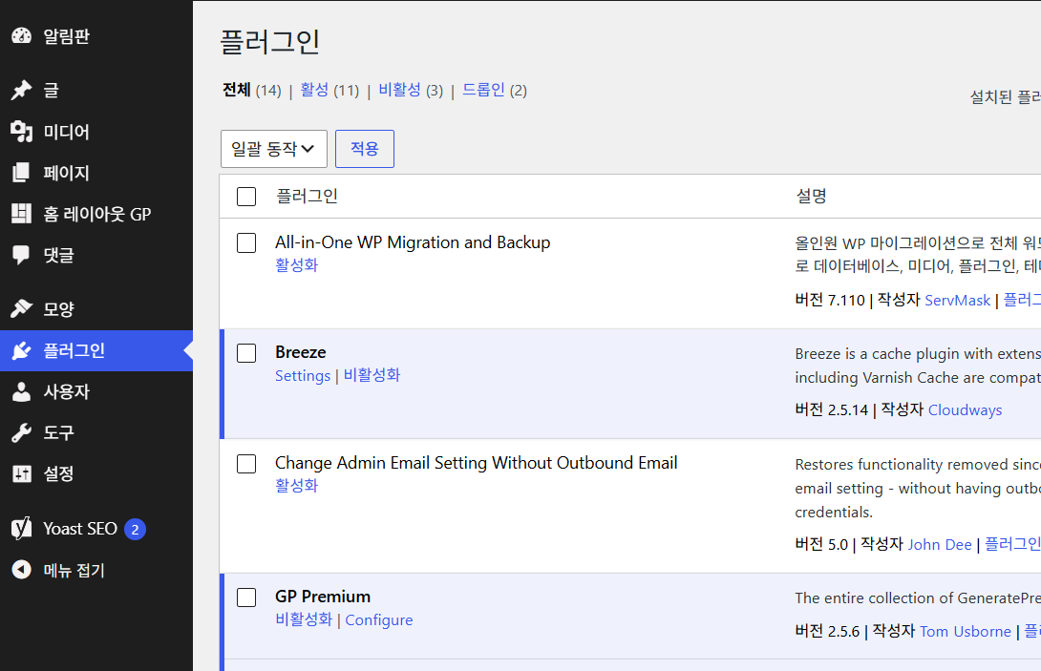
Task: Click the appearance (모양) brush icon
Action: [x=21, y=308]
